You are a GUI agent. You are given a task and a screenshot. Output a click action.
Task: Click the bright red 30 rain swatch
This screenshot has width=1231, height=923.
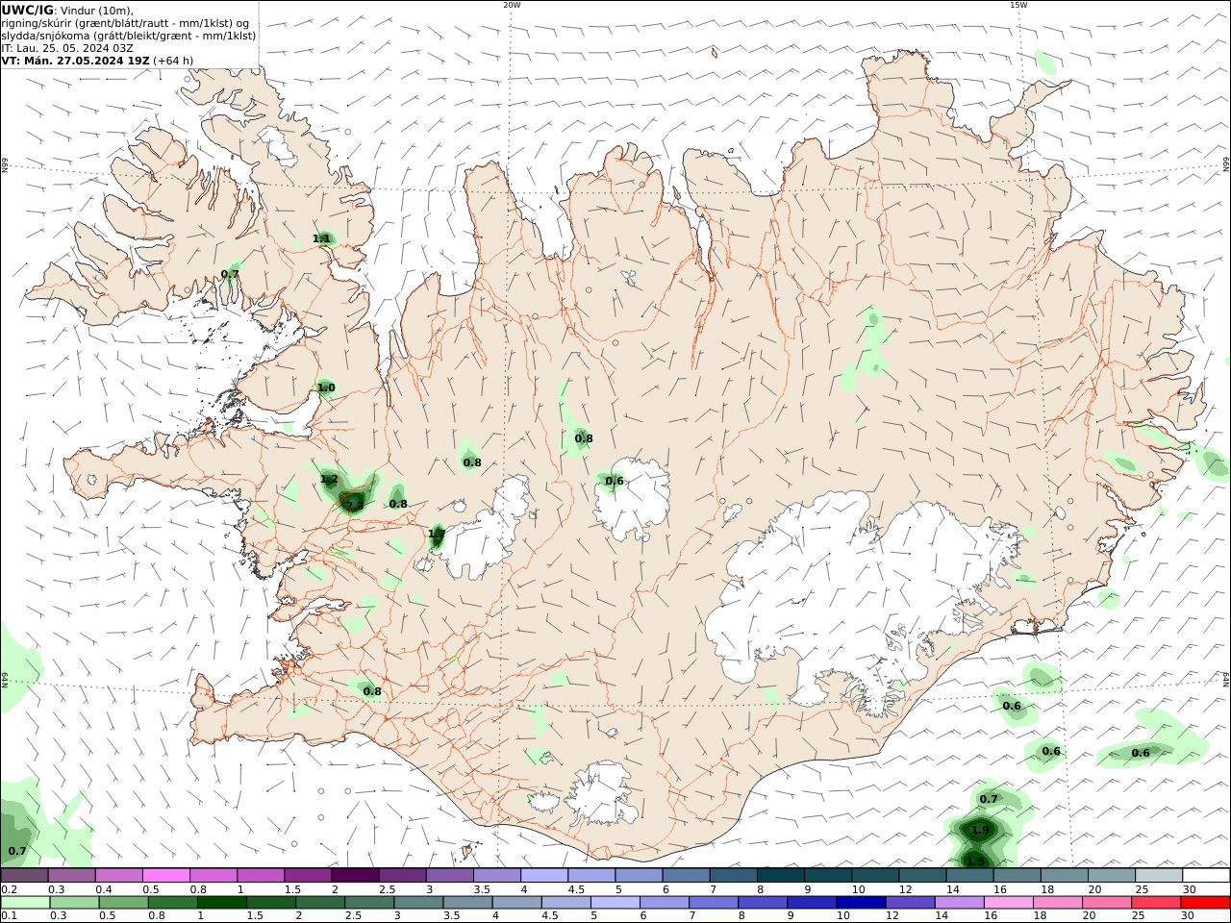coord(1205,903)
